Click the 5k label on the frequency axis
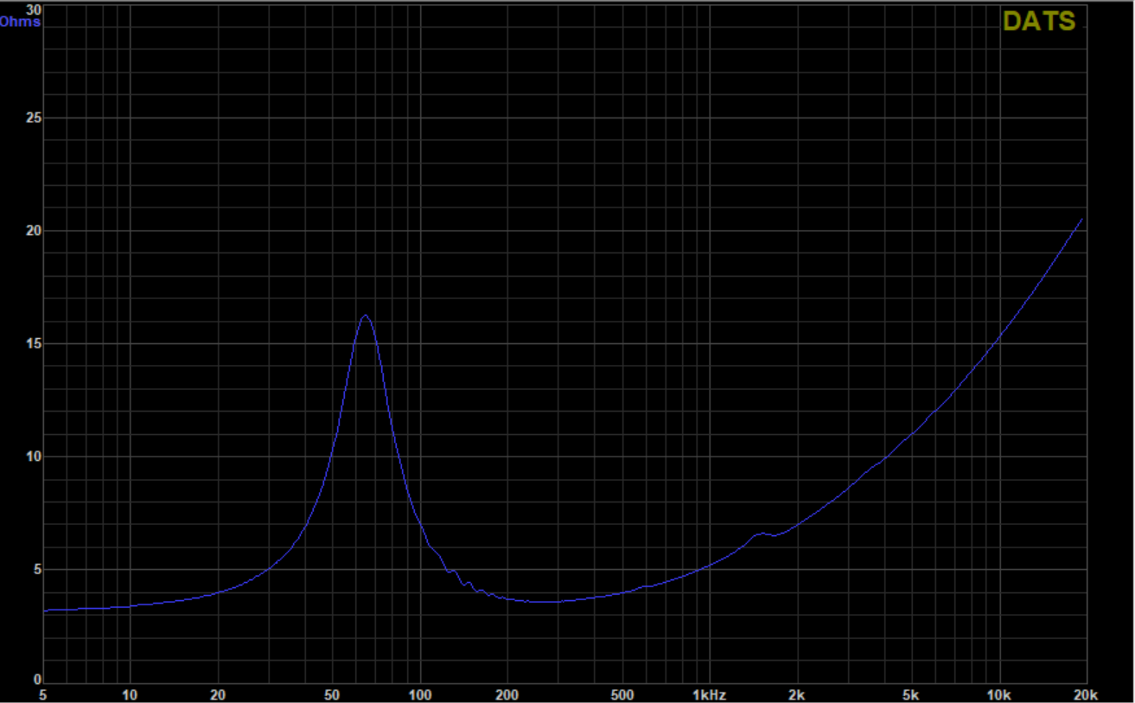The height and width of the screenshot is (703, 1135). click(912, 694)
